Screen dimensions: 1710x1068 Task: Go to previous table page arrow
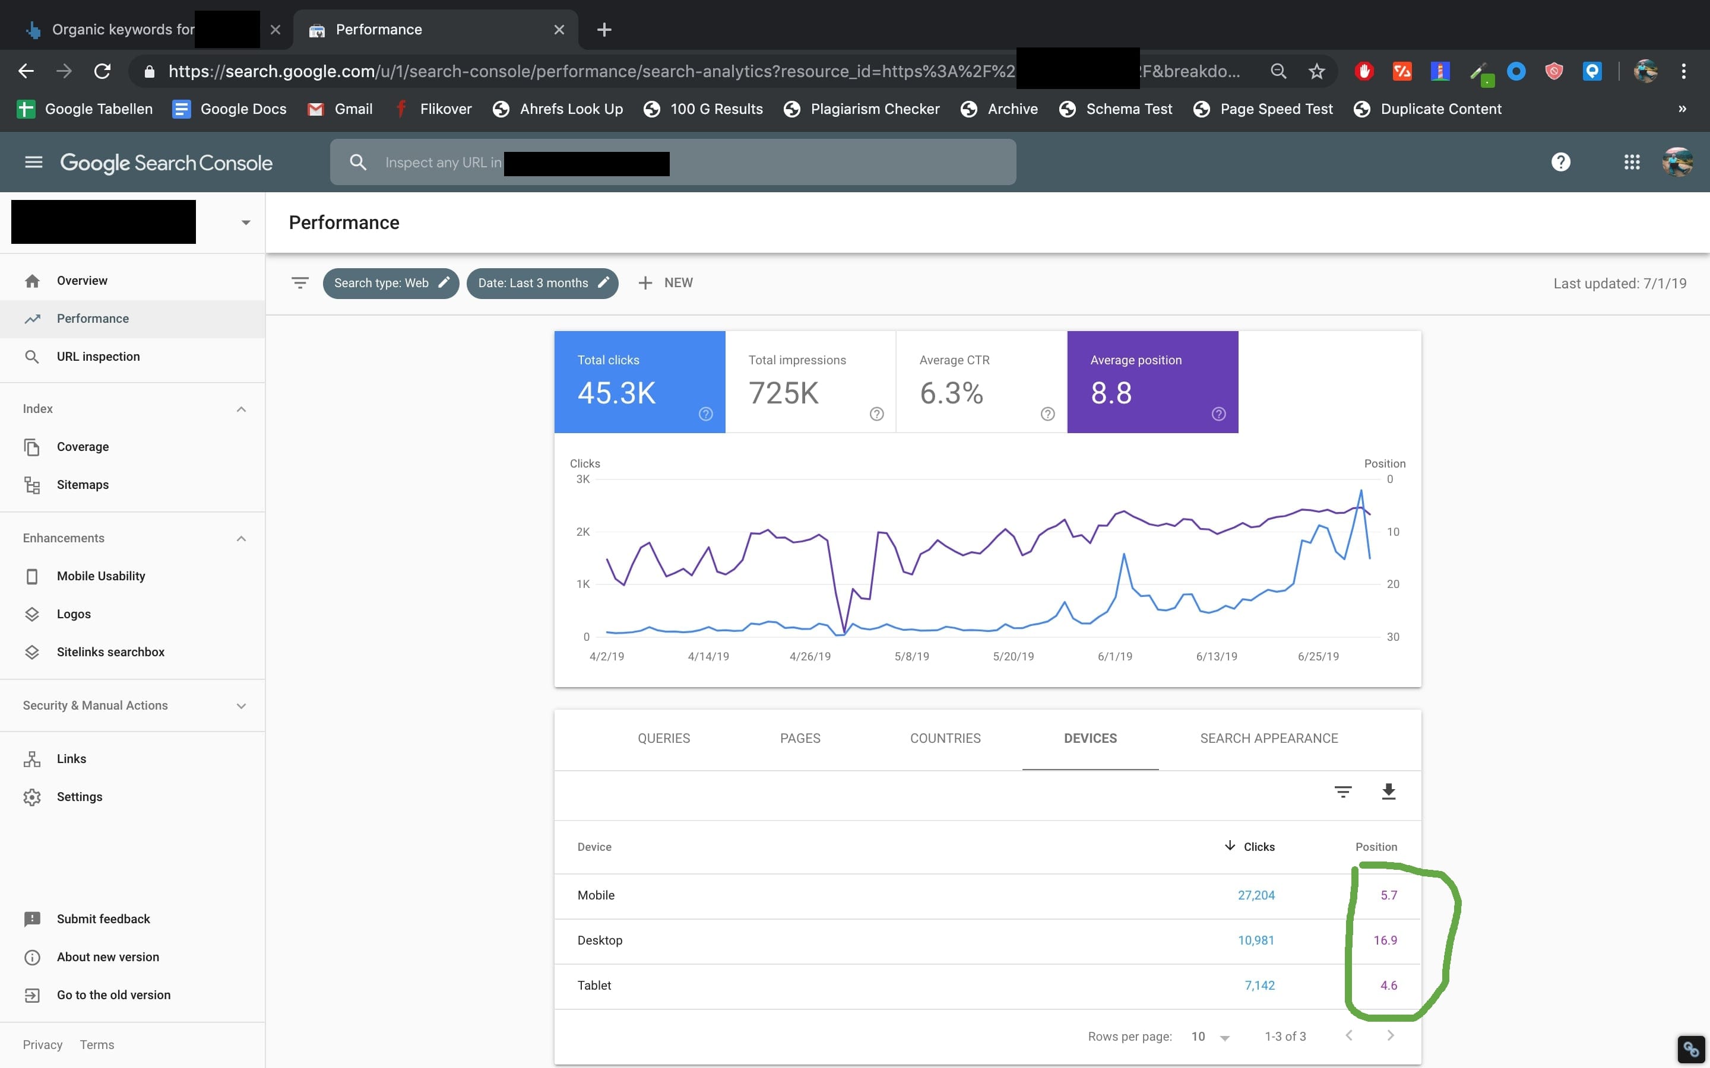(1349, 1035)
